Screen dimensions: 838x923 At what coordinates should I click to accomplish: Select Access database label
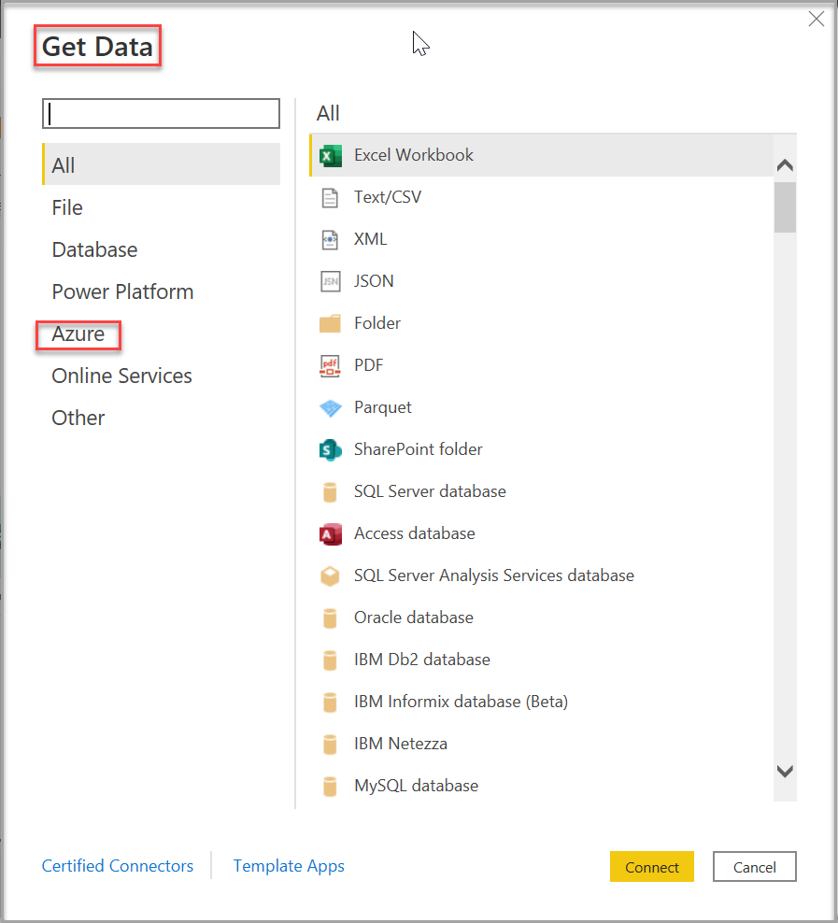click(414, 533)
